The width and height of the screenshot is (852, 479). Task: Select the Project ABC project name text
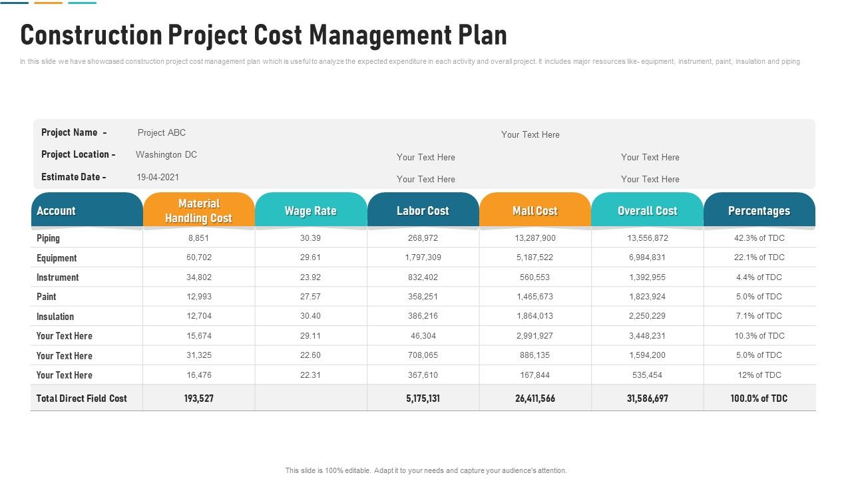[161, 132]
